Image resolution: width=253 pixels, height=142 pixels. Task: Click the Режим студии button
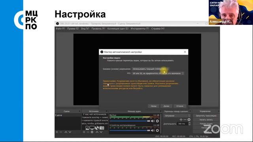pos(206,124)
